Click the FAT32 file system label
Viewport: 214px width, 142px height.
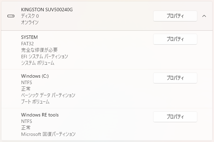pos(28,44)
